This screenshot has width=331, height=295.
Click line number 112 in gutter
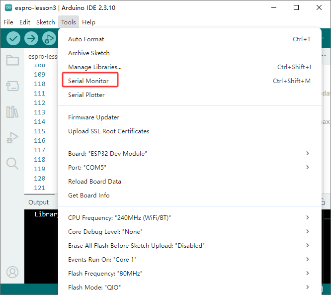point(39,102)
